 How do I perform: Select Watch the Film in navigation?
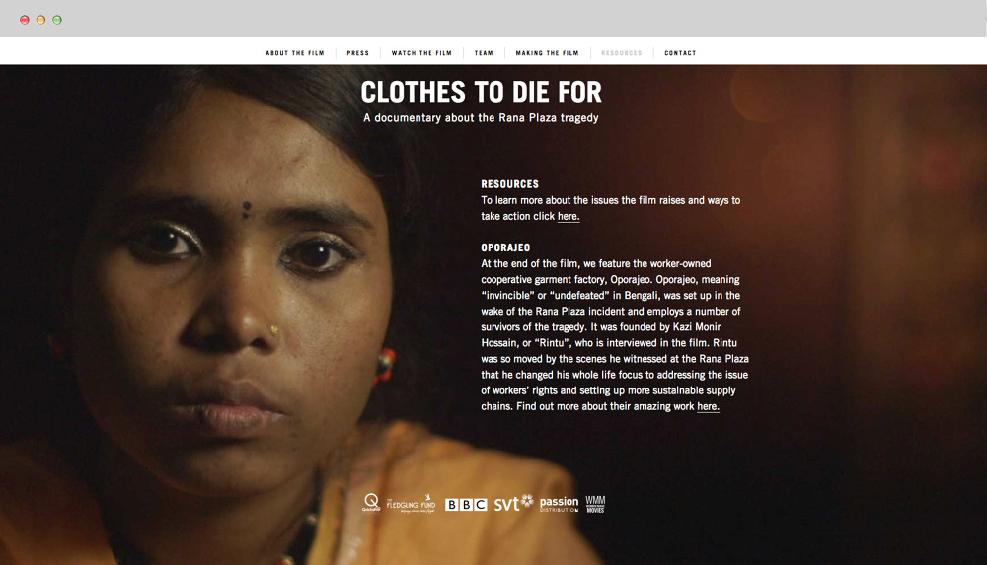(x=421, y=53)
